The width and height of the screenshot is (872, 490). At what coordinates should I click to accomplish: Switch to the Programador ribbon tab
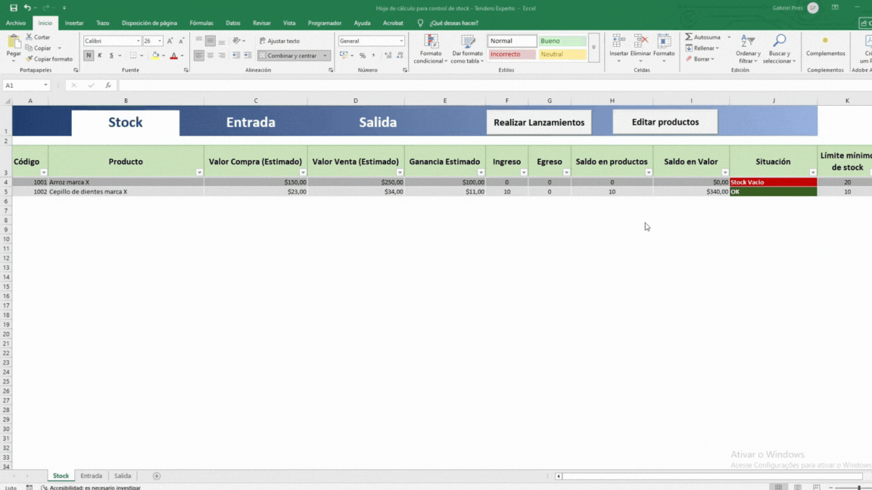[x=325, y=23]
